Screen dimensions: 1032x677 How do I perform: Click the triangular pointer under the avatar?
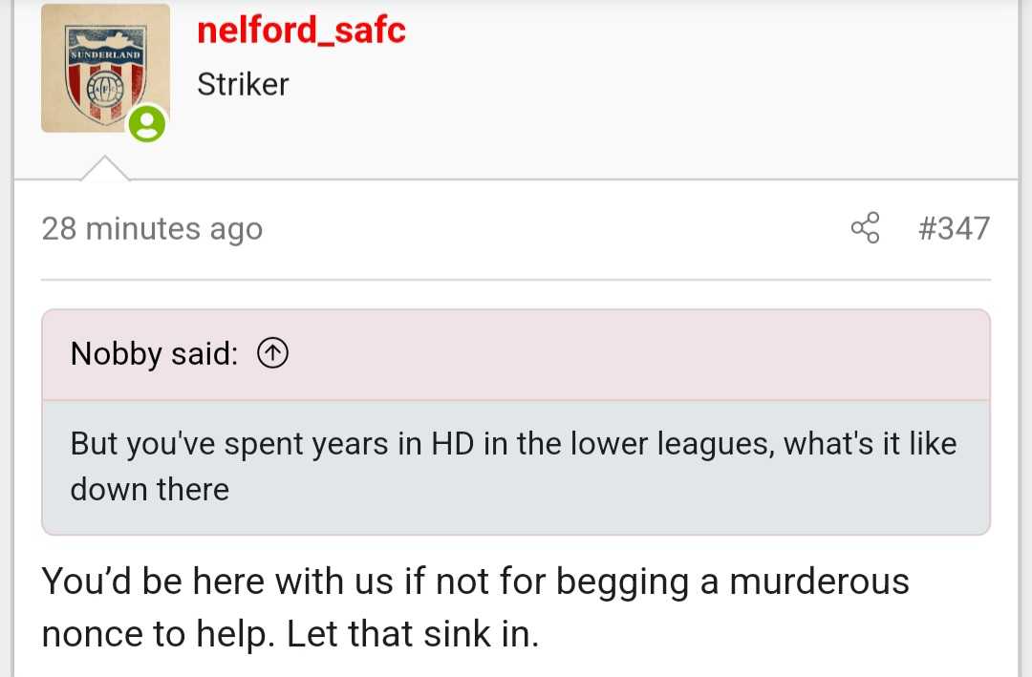105,168
